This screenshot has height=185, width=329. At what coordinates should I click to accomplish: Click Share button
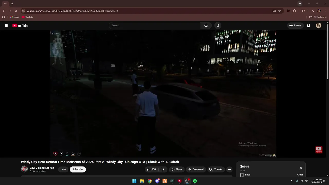point(176,169)
